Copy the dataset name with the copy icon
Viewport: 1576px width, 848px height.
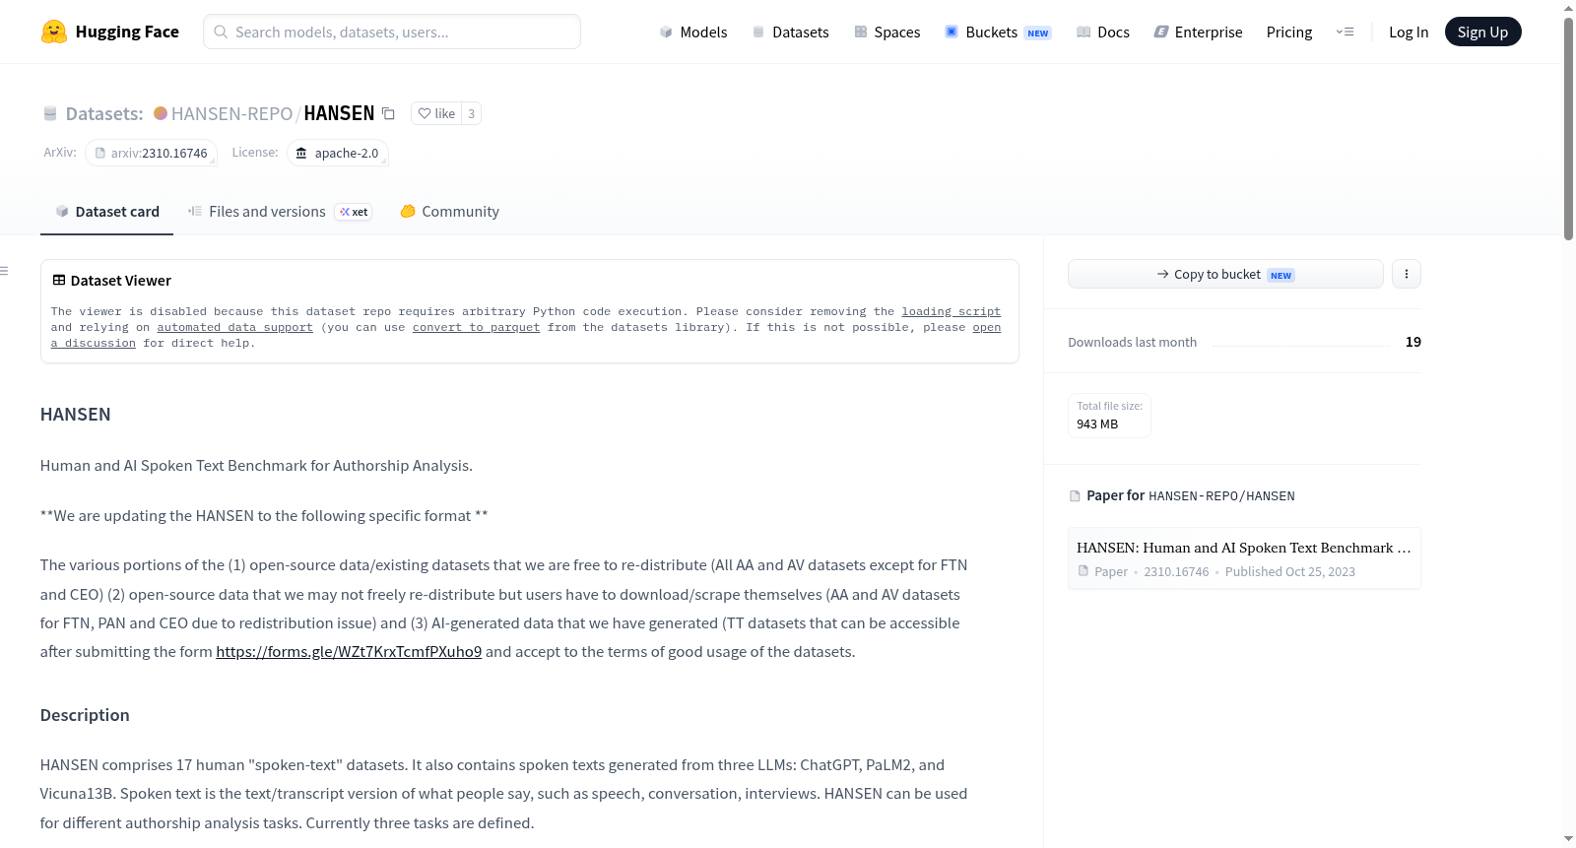[388, 113]
